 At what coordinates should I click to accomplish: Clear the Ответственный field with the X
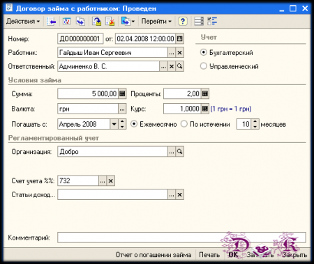coord(172,67)
